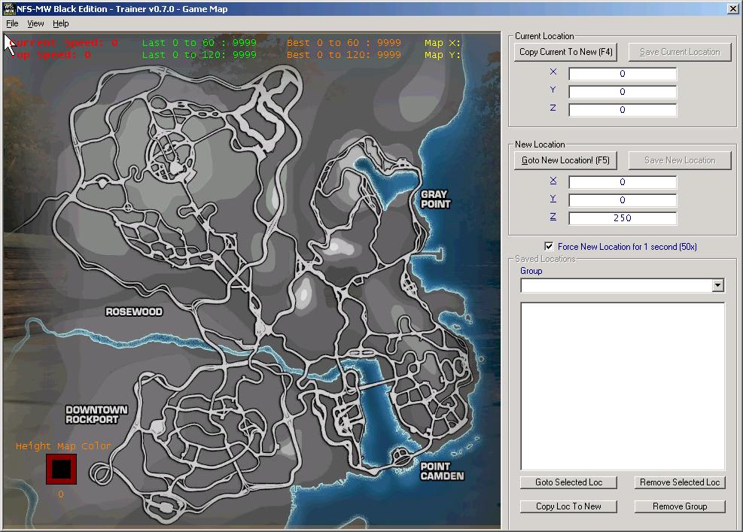
Task: Click the Save New Location button
Action: [679, 160]
